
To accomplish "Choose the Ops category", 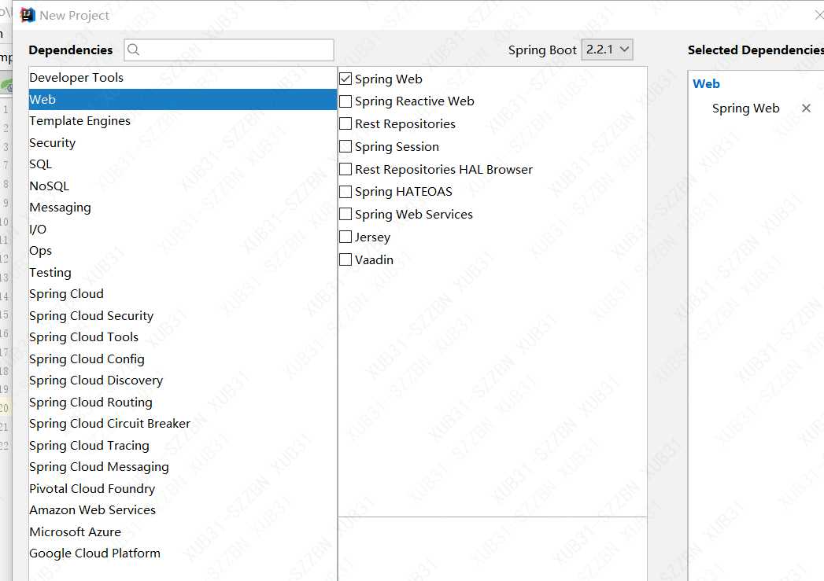I will tap(183, 251).
